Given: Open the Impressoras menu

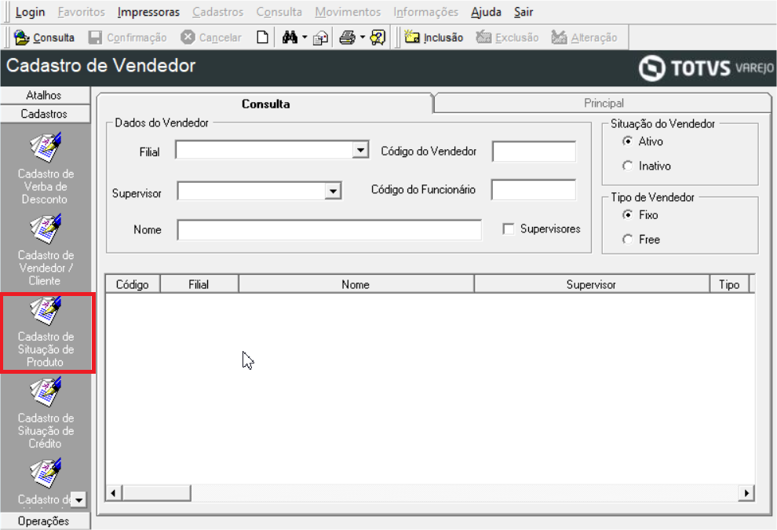Looking at the screenshot, I should pos(148,12).
